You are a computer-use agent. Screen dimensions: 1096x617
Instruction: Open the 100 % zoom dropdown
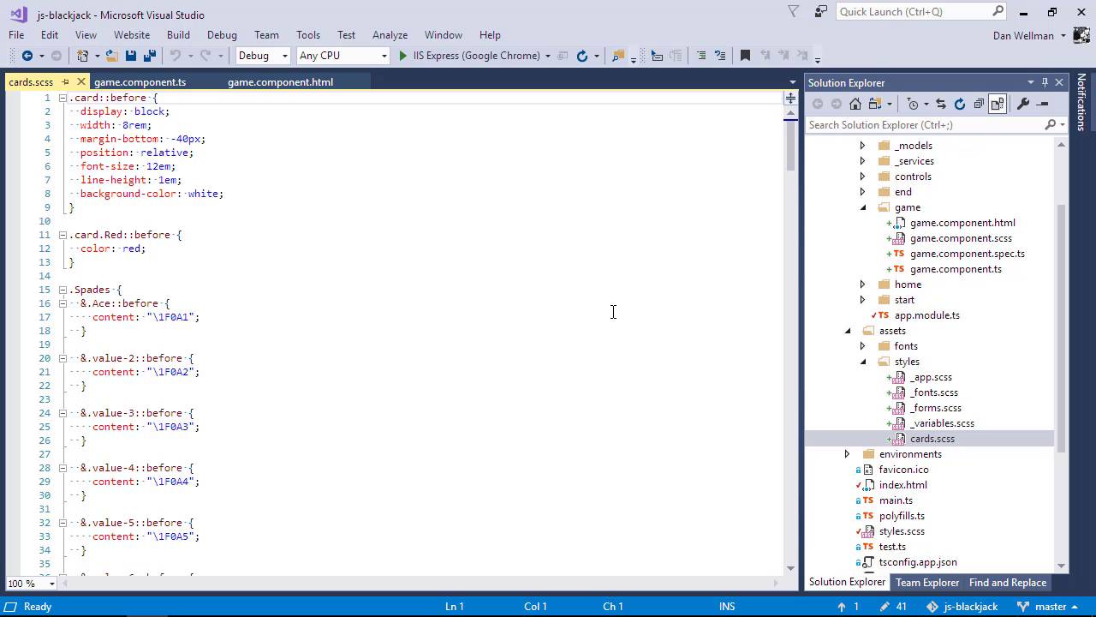pyautogui.click(x=52, y=584)
